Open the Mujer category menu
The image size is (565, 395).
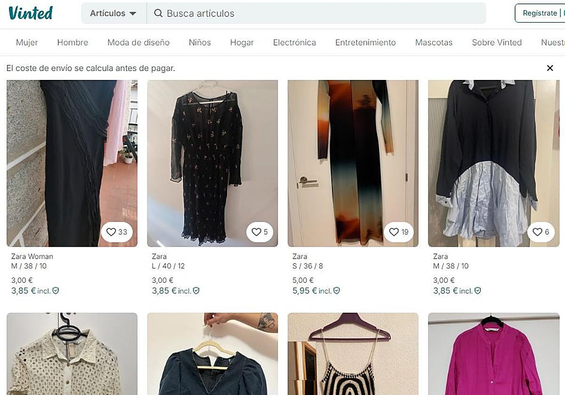[x=27, y=42]
